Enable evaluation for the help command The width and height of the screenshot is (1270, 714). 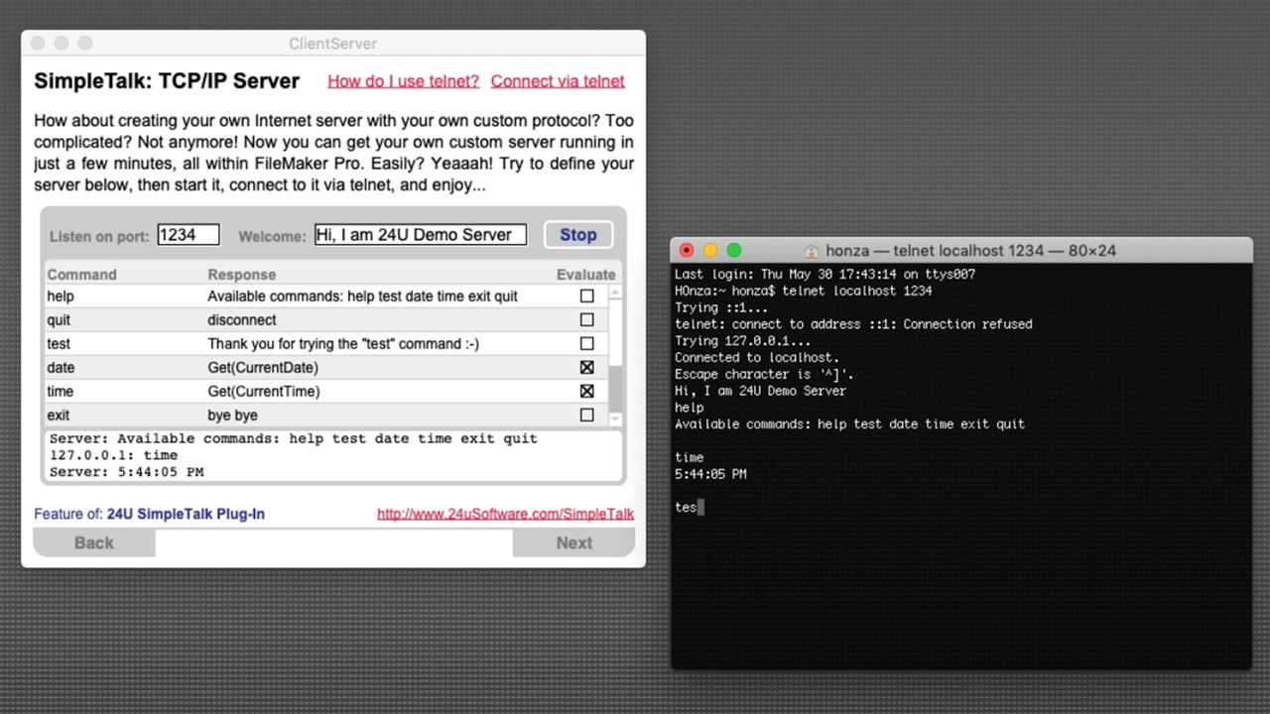tap(586, 296)
